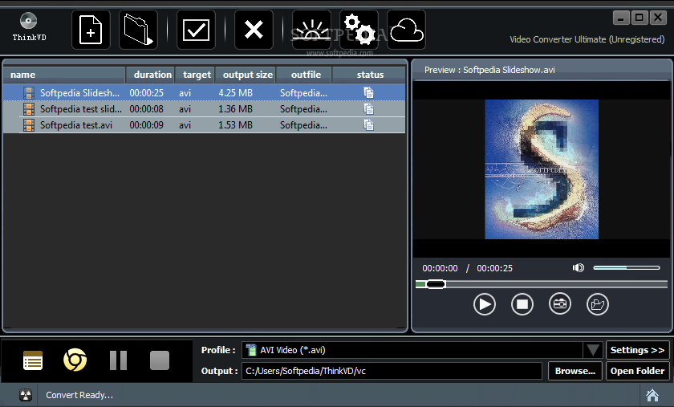The width and height of the screenshot is (674, 407).
Task: Pause the conversion
Action: 118,360
